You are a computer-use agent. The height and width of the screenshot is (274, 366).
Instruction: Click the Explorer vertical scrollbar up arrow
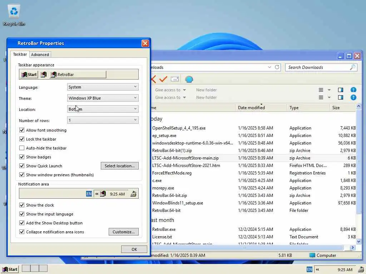coord(359,106)
